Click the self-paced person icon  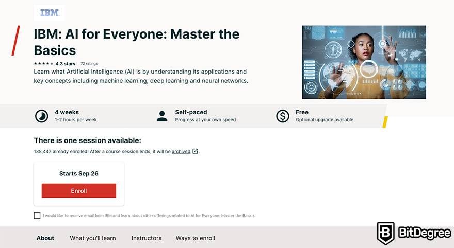point(162,116)
